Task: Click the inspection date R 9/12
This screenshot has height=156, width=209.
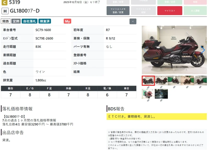Action: pos(111,38)
